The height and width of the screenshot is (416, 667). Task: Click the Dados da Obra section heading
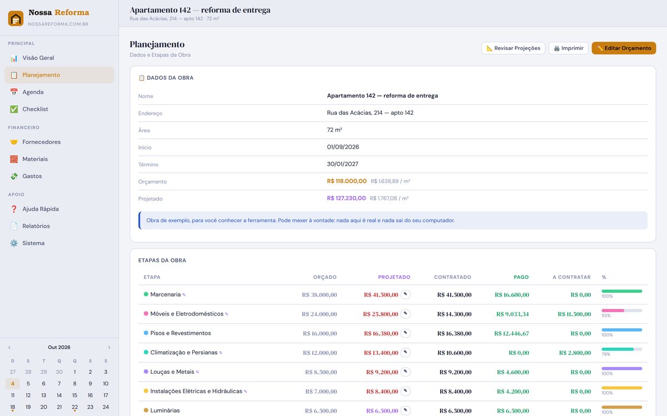tap(166, 78)
